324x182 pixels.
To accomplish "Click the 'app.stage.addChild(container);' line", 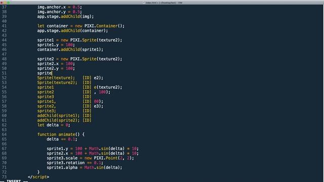I will click(72, 31).
